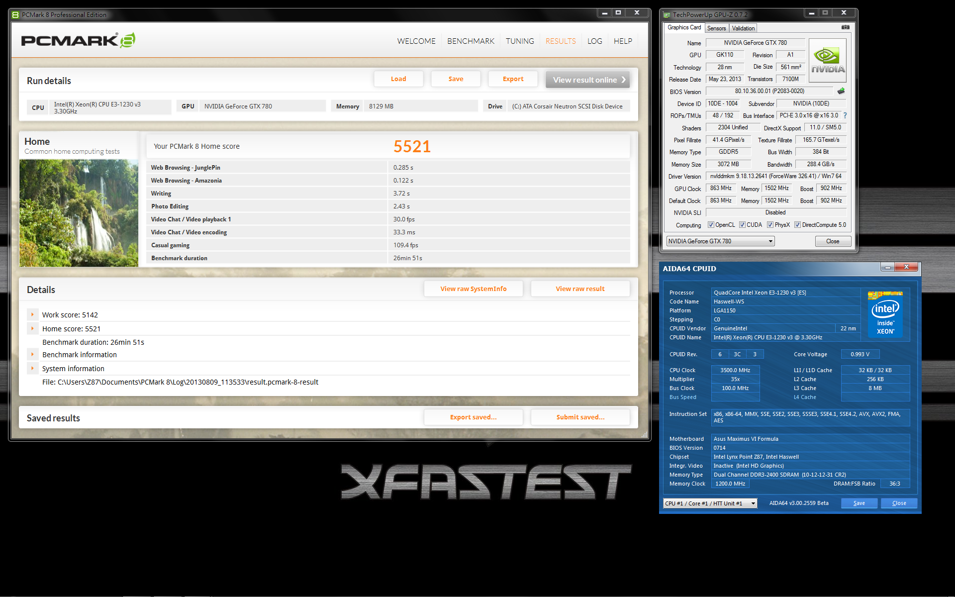Toggle the PhysX checkbox

tap(770, 225)
